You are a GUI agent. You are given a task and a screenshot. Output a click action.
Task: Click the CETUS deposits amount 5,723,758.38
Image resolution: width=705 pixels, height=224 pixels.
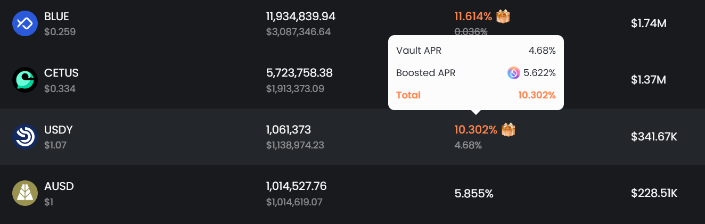tap(298, 73)
